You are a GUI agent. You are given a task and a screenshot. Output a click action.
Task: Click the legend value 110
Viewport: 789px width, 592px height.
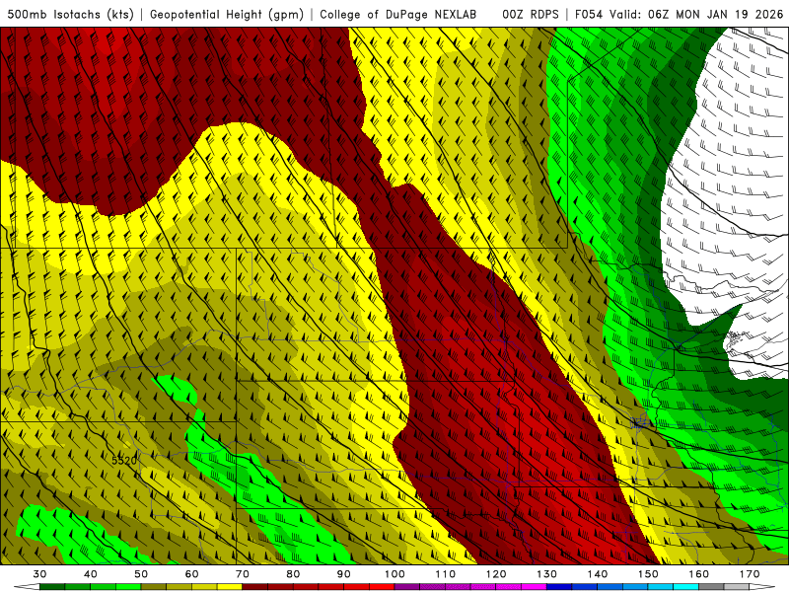pos(446,574)
